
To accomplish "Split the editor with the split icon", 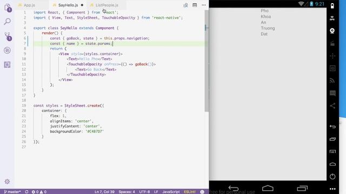I will point(195,5).
